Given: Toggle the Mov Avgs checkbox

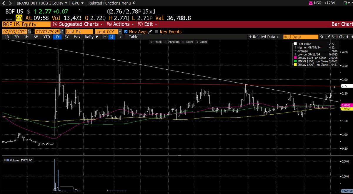Looking at the screenshot, I should click(x=126, y=32).
